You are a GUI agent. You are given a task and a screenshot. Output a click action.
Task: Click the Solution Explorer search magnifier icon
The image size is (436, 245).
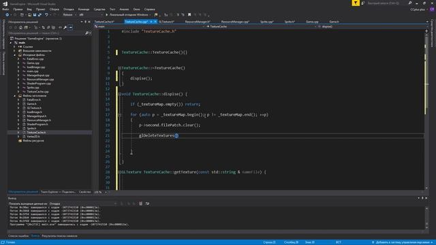87,33
